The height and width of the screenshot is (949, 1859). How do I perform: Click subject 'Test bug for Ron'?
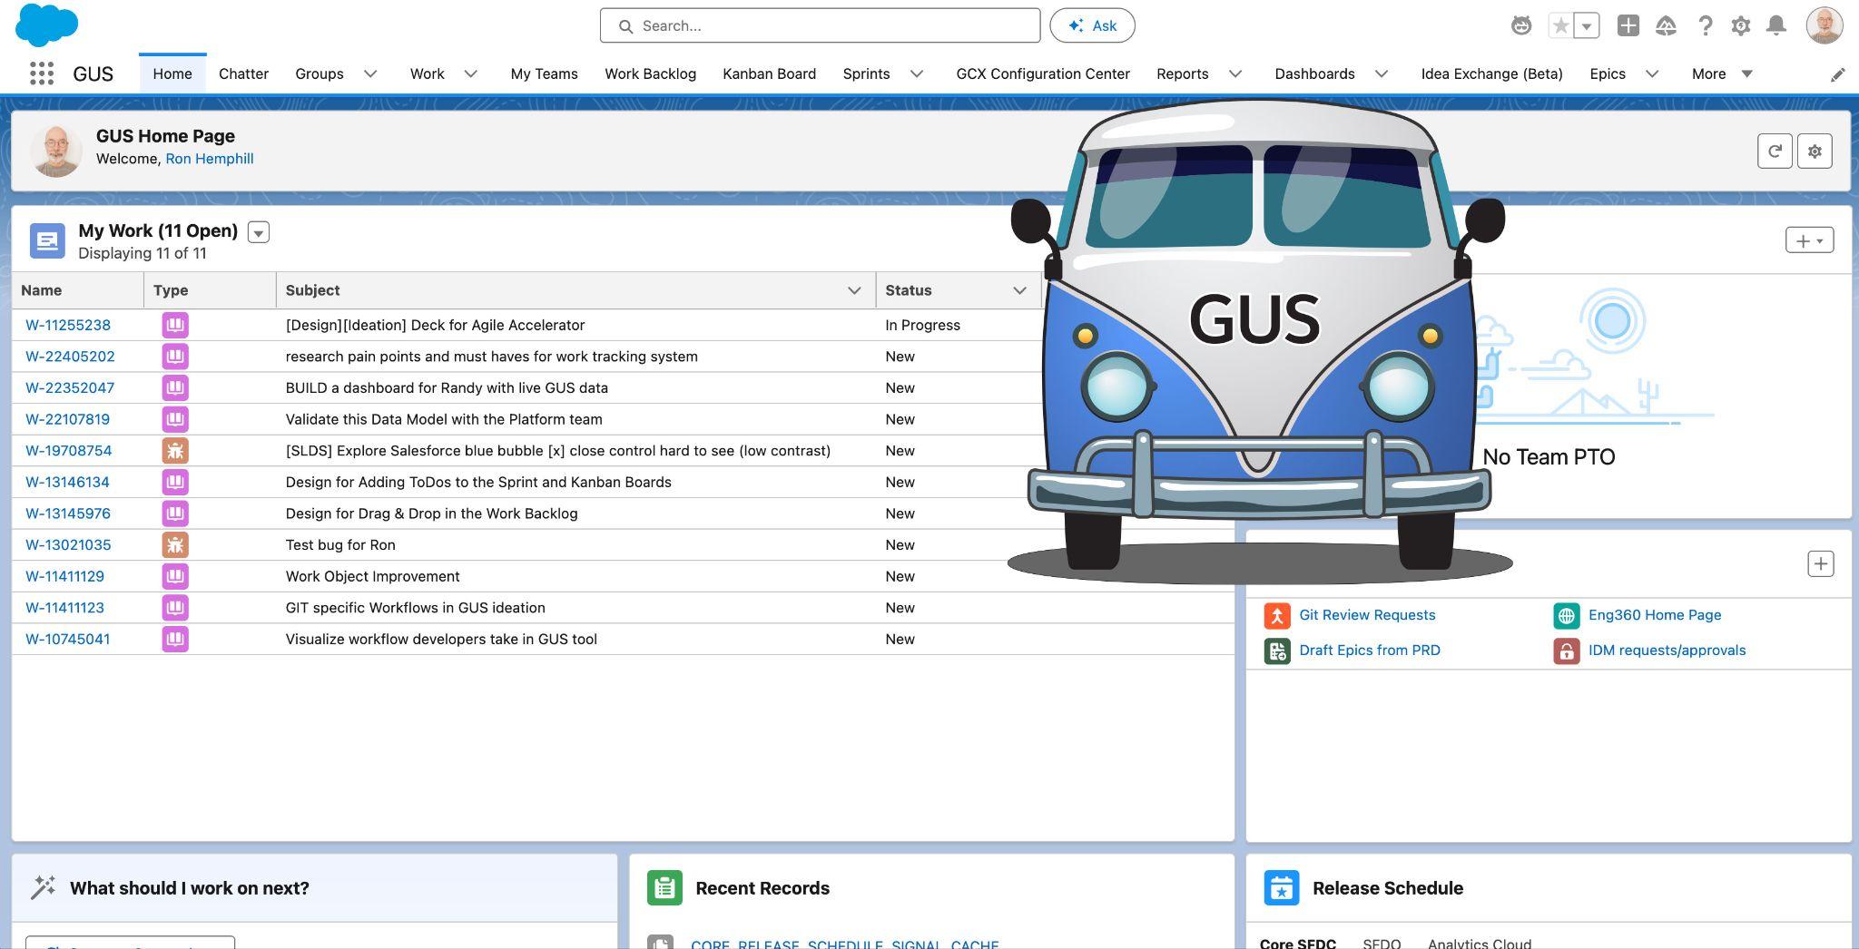point(340,545)
